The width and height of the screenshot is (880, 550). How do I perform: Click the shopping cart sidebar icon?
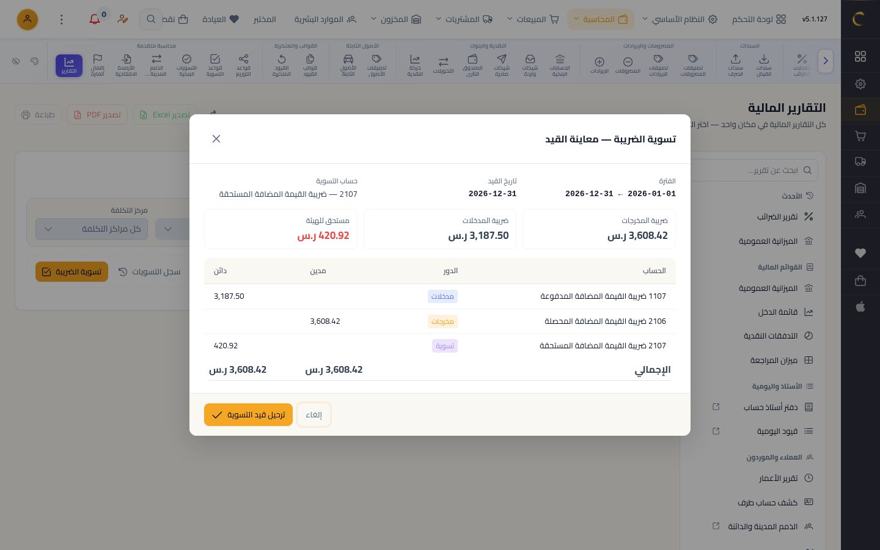860,136
